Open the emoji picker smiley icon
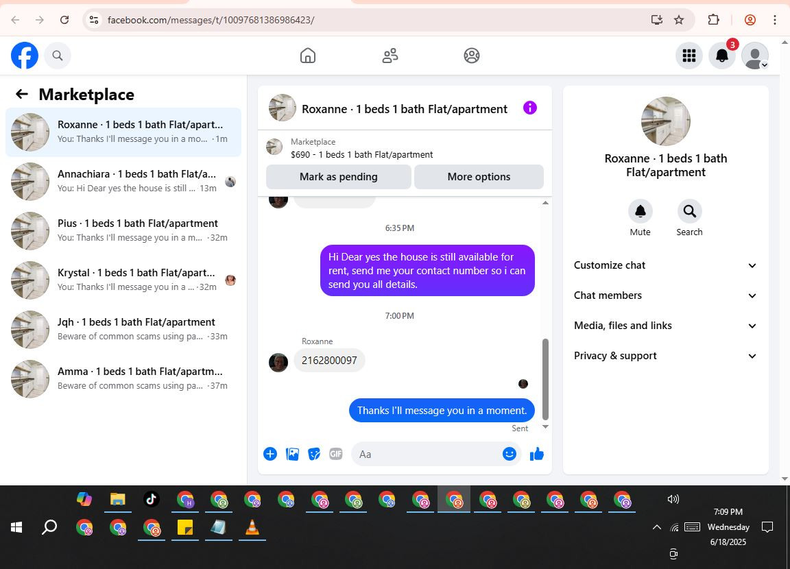The height and width of the screenshot is (569, 790). (510, 455)
